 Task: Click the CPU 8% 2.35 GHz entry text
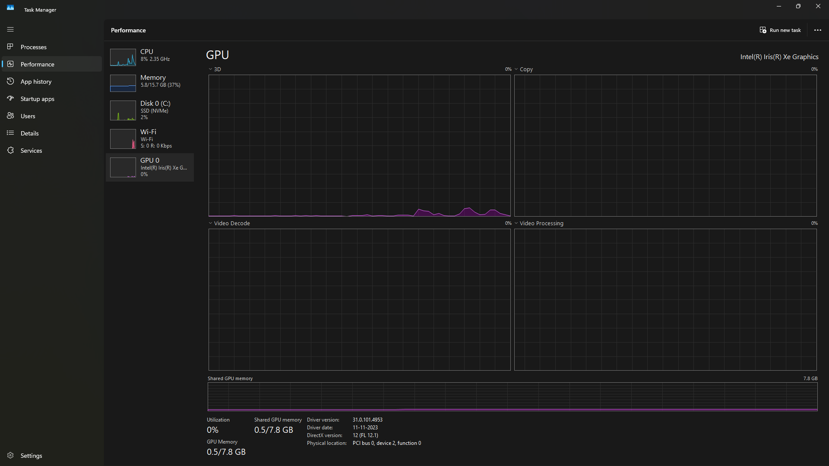155,59
